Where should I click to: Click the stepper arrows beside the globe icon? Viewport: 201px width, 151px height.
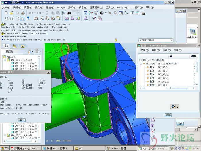[177, 106]
